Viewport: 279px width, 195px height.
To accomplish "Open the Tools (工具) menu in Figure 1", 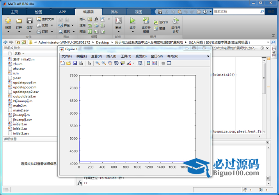I will tap(126, 56).
